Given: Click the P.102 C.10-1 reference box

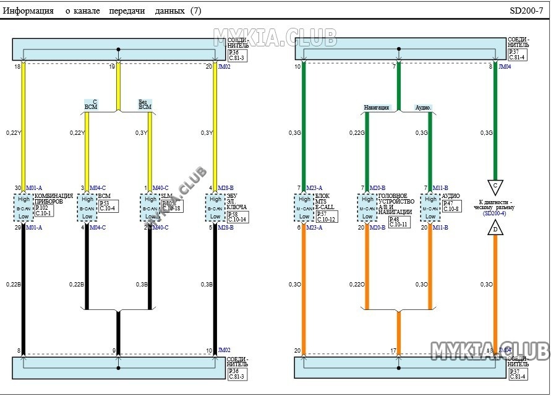Looking at the screenshot, I should click(x=45, y=210).
